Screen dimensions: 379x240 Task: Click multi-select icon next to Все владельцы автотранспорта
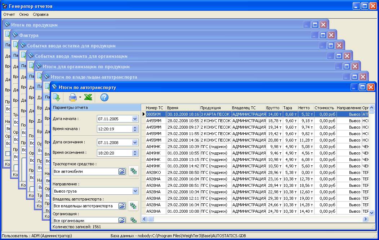[133, 206]
